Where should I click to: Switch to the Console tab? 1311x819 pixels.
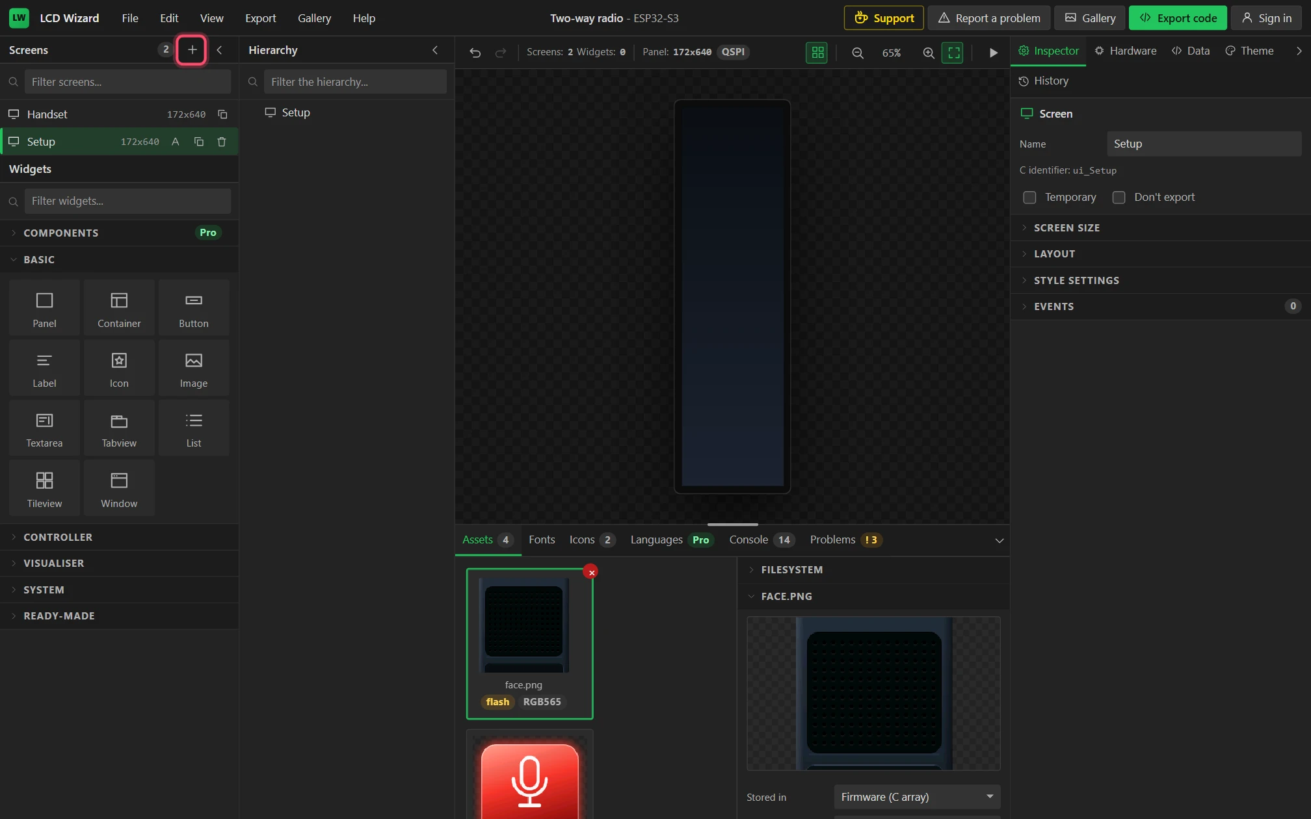[761, 540]
